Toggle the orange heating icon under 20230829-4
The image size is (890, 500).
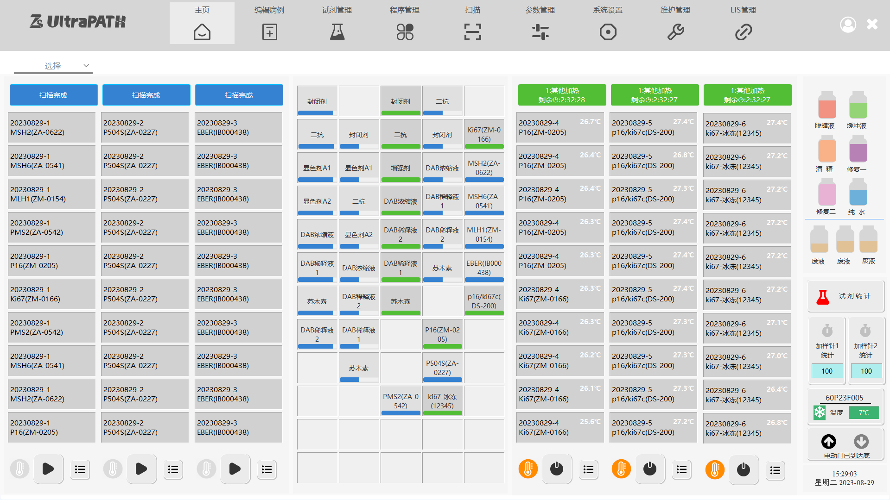(528, 469)
